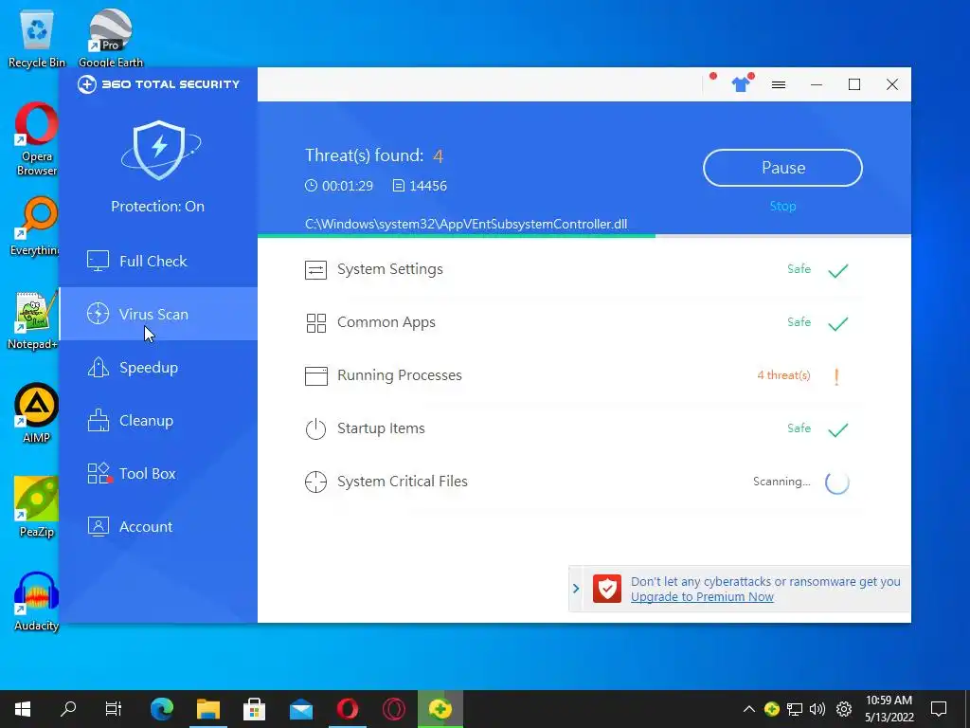
Task: Click the scanned file path text
Action: point(466,224)
